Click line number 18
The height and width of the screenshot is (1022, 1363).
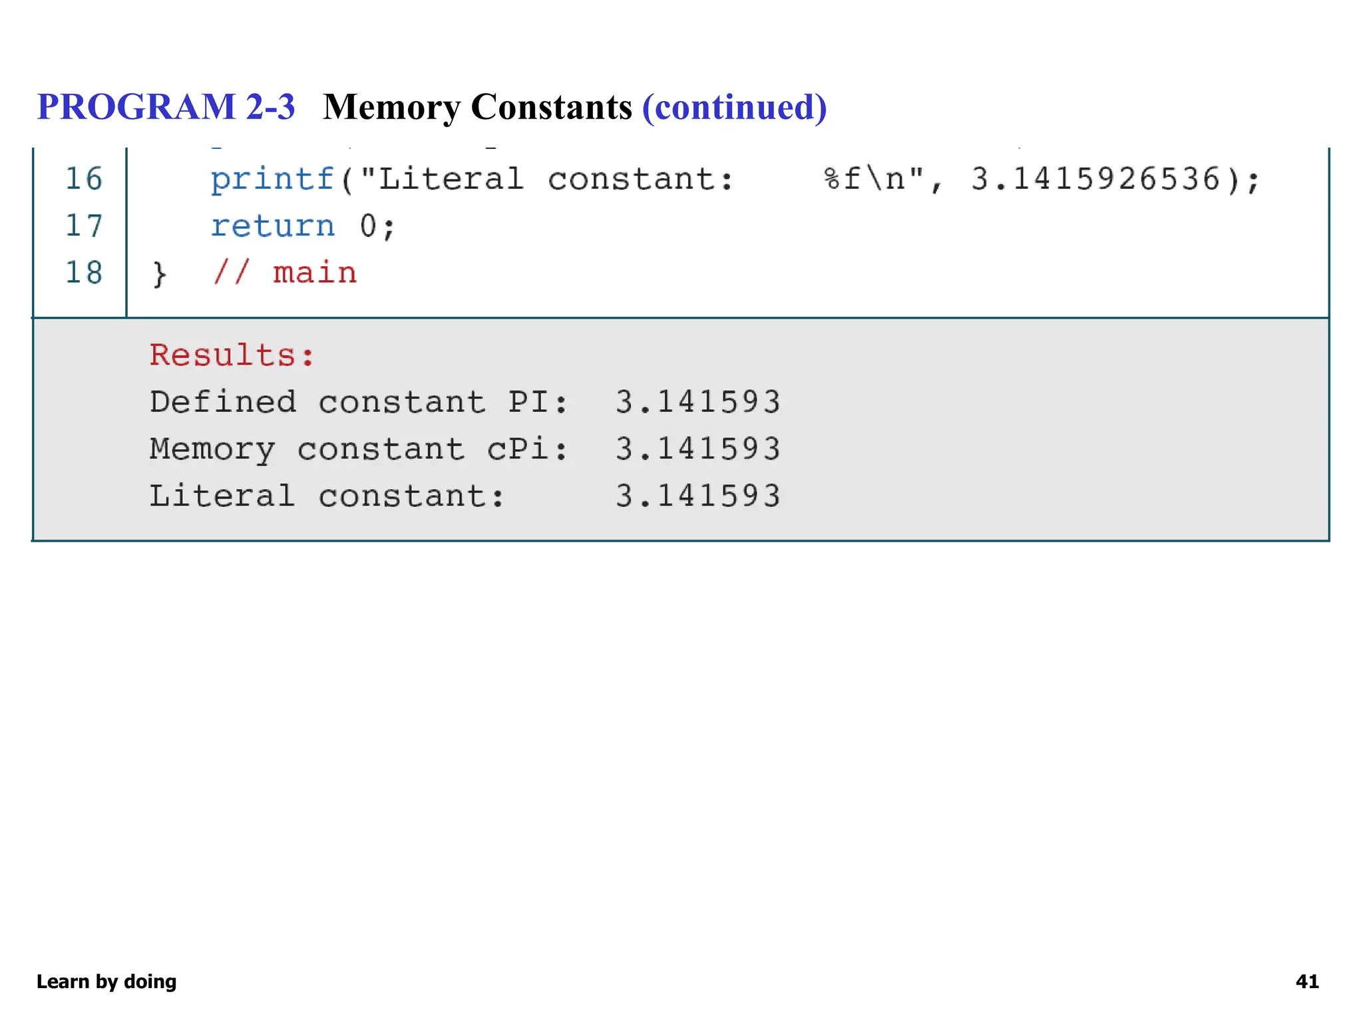coord(84,273)
